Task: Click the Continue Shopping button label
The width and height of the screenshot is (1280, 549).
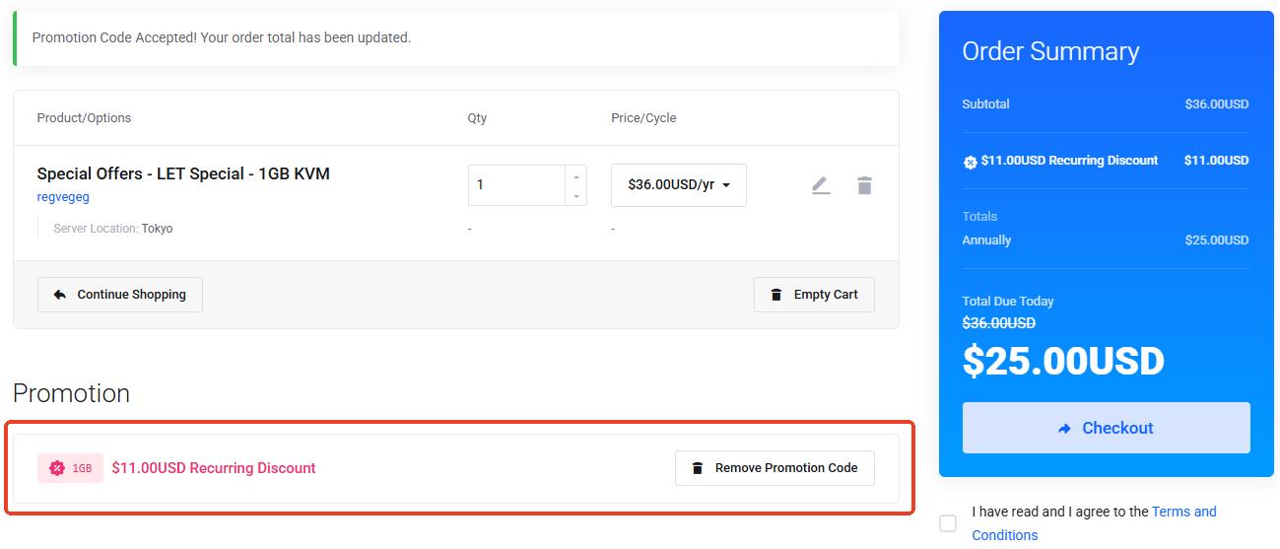Action: [x=131, y=295]
